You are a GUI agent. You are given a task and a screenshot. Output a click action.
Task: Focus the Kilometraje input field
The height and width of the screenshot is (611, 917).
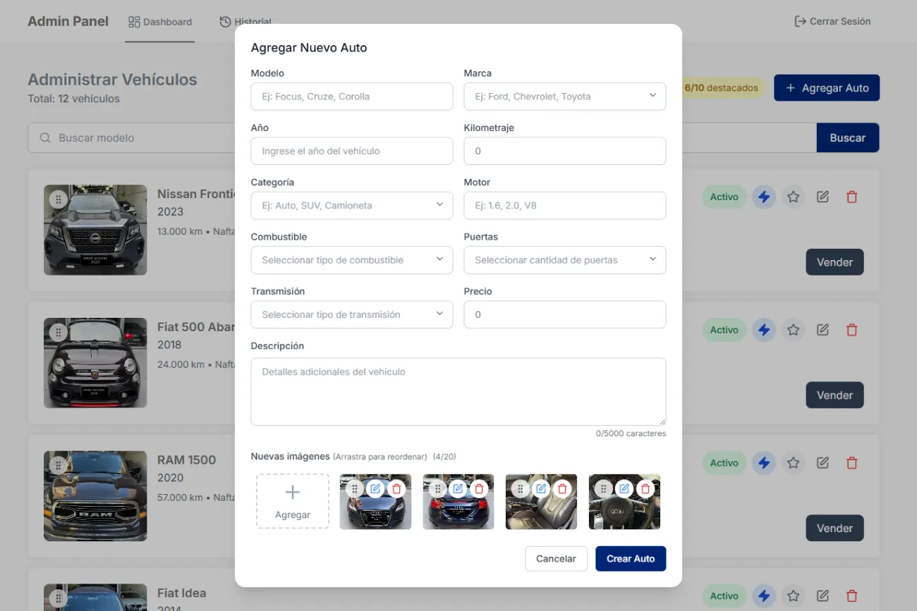(x=565, y=151)
